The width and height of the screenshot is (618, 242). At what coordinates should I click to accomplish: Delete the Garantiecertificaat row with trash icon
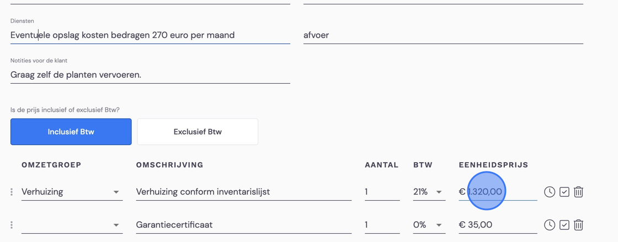point(578,225)
